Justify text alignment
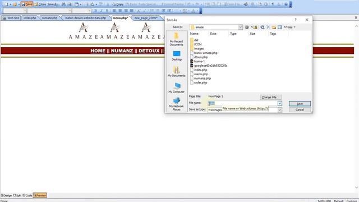 131,11
